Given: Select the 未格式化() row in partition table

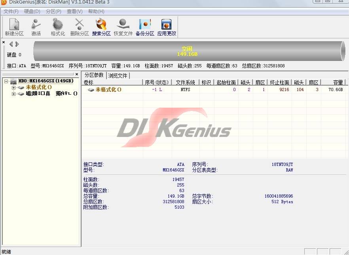Looking at the screenshot, I should click(214, 89).
